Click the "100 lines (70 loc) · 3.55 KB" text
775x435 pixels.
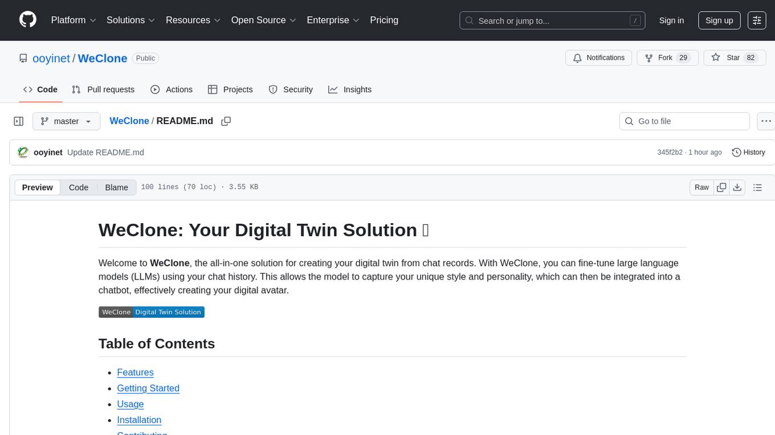click(x=199, y=187)
